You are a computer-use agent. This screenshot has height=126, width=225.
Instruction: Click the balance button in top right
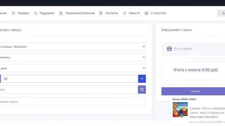[221, 13]
